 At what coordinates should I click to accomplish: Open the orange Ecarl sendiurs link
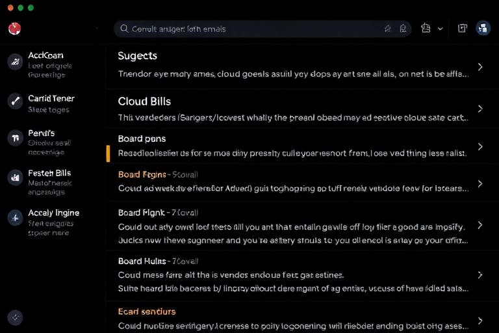point(147,312)
